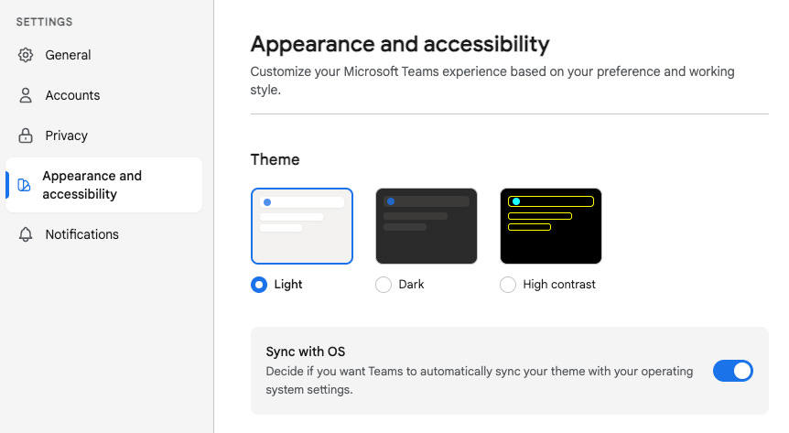Choose the High contrast preview thumbnail

pyautogui.click(x=551, y=226)
